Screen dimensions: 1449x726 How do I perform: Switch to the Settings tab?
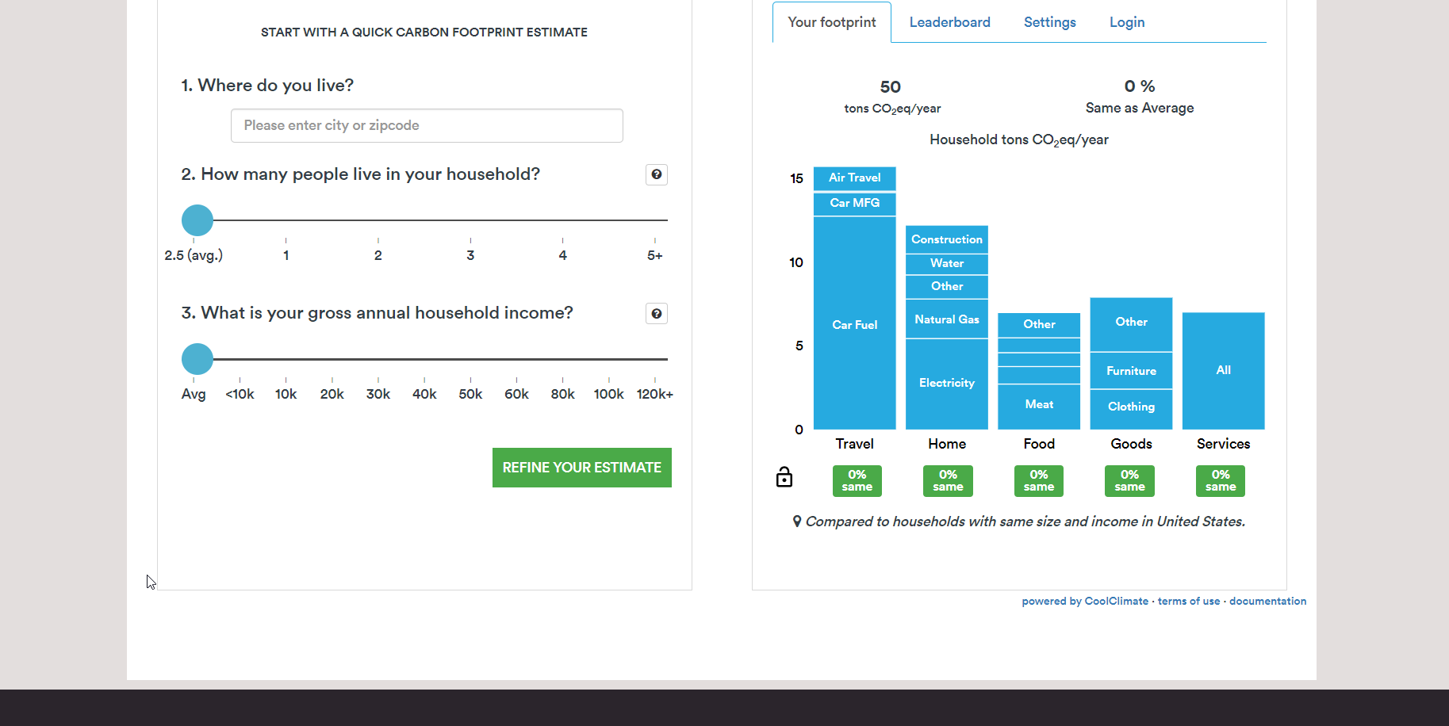pos(1049,22)
